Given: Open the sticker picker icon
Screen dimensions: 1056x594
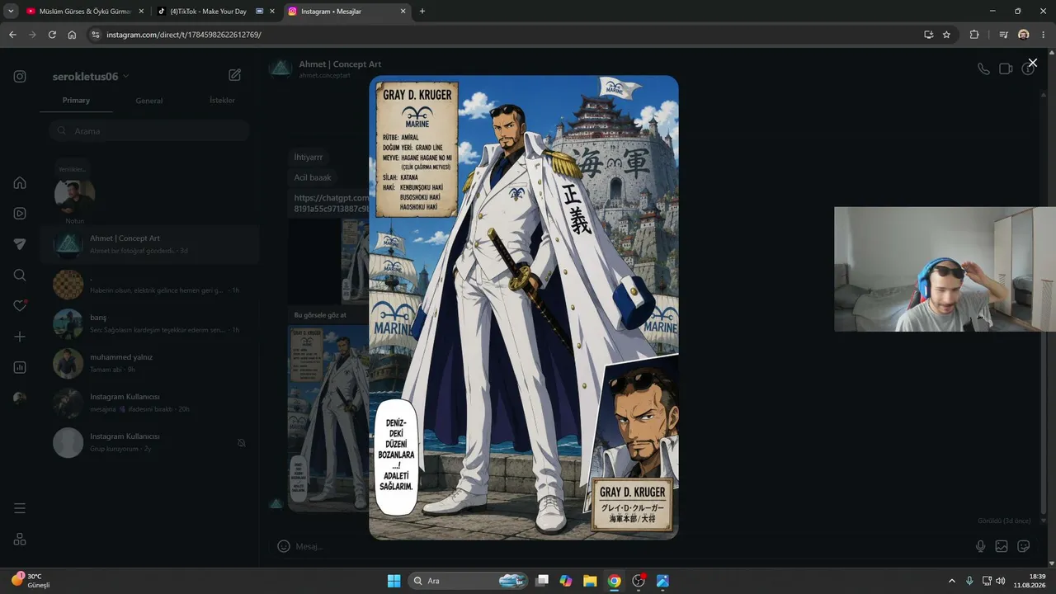Looking at the screenshot, I should (x=1024, y=546).
